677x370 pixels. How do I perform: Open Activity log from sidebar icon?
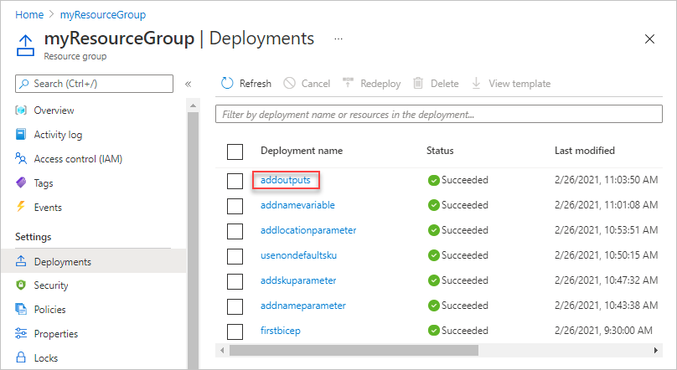(x=22, y=135)
